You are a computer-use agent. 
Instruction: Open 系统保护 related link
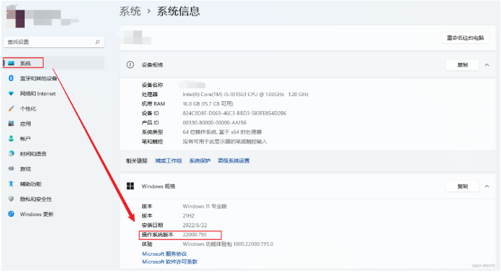(x=200, y=160)
